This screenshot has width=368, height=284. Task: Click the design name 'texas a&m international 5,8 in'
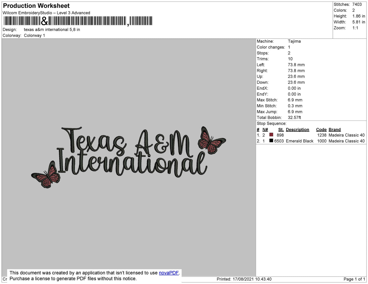point(52,29)
